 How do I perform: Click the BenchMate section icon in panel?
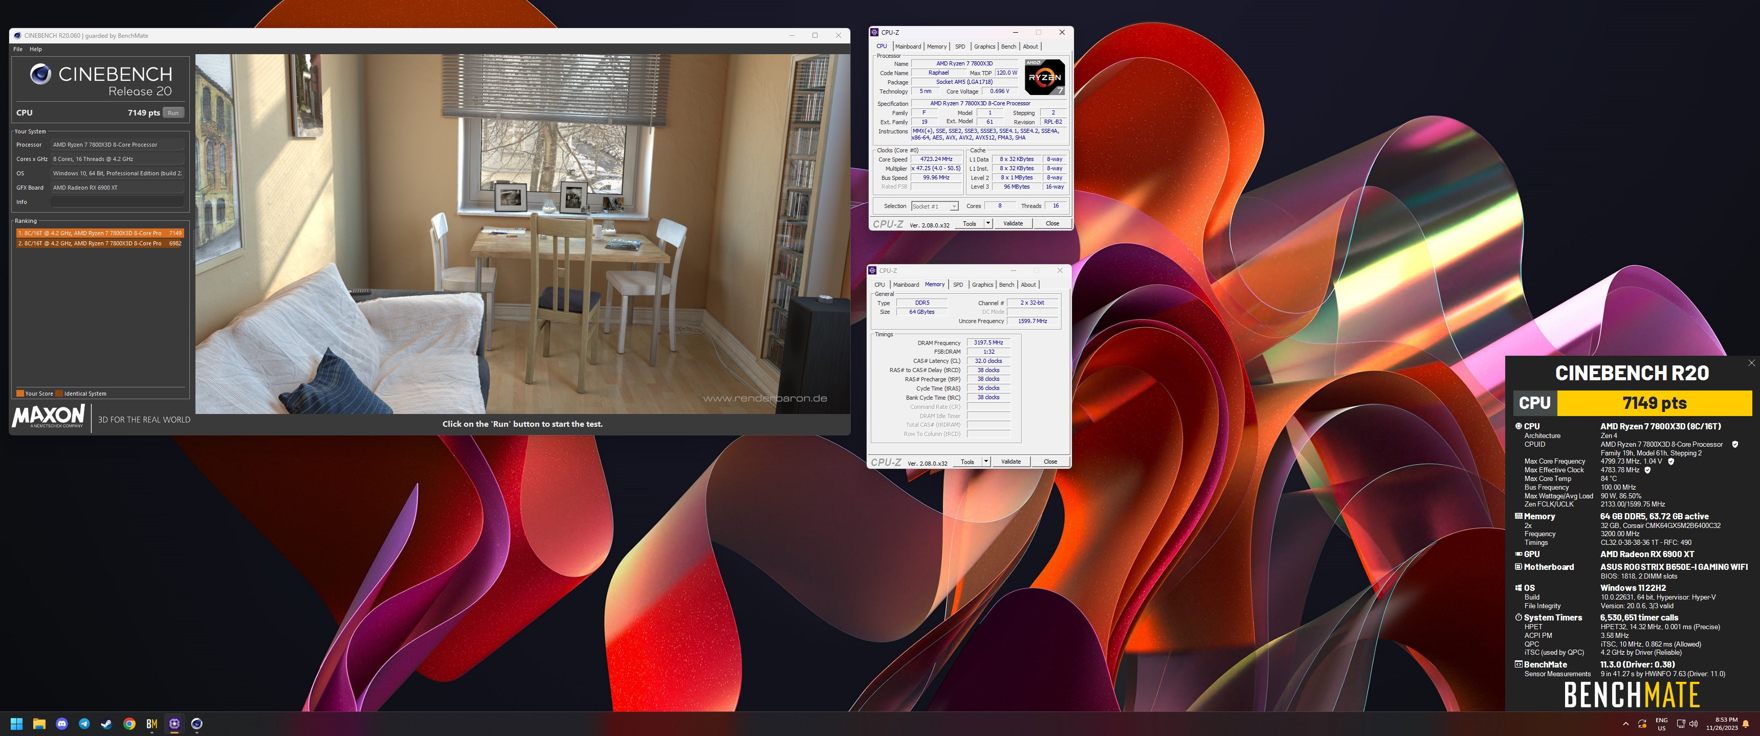[1518, 663]
